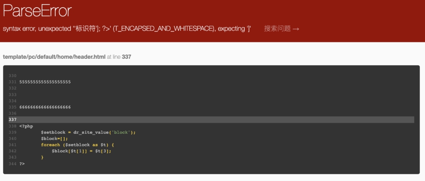
Task: Click the closing brace on line 343
Action: pos(42,157)
